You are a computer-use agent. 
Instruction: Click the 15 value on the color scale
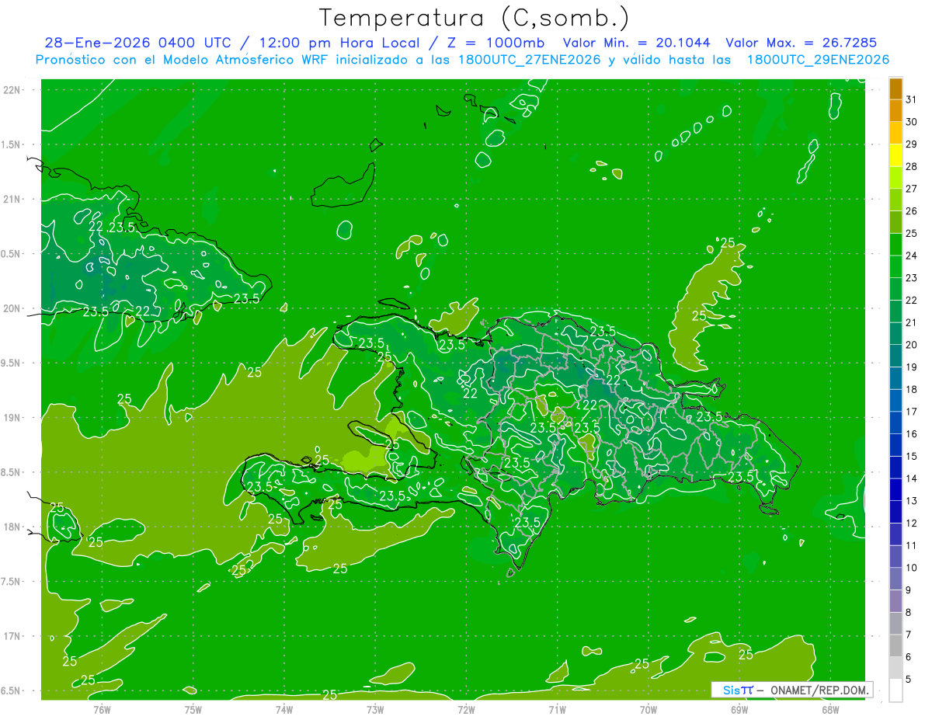pos(912,456)
